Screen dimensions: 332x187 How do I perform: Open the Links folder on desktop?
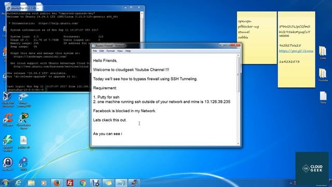click(323, 52)
